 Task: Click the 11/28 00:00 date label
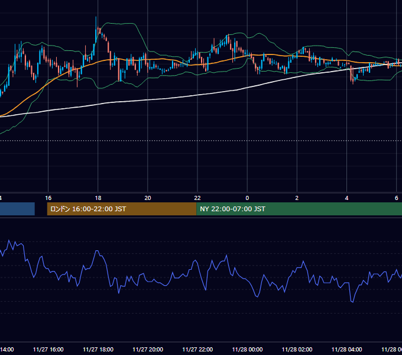pyautogui.click(x=247, y=349)
